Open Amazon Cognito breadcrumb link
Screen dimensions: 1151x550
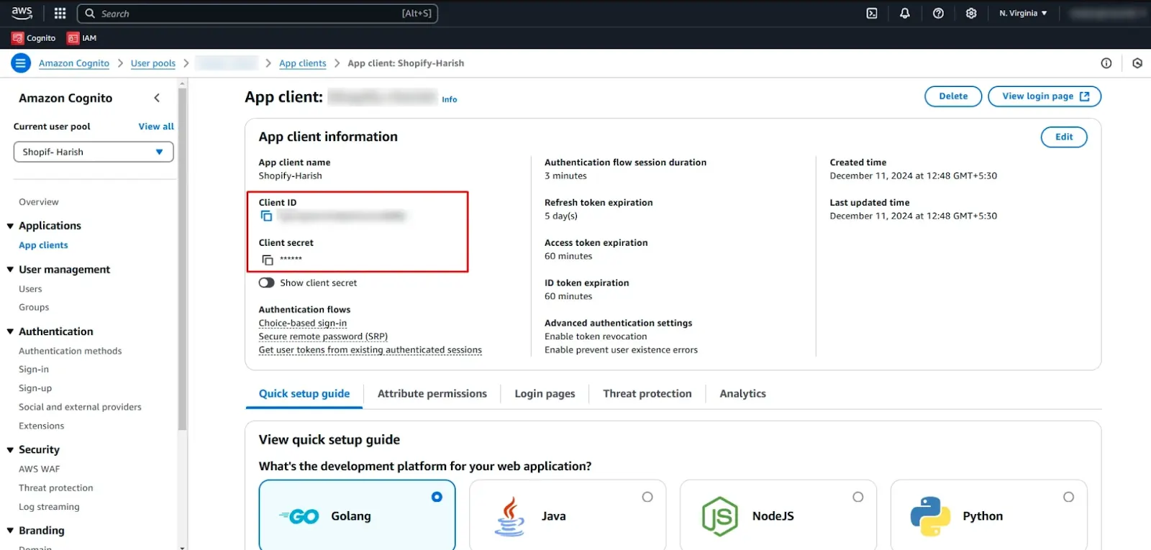tap(74, 63)
